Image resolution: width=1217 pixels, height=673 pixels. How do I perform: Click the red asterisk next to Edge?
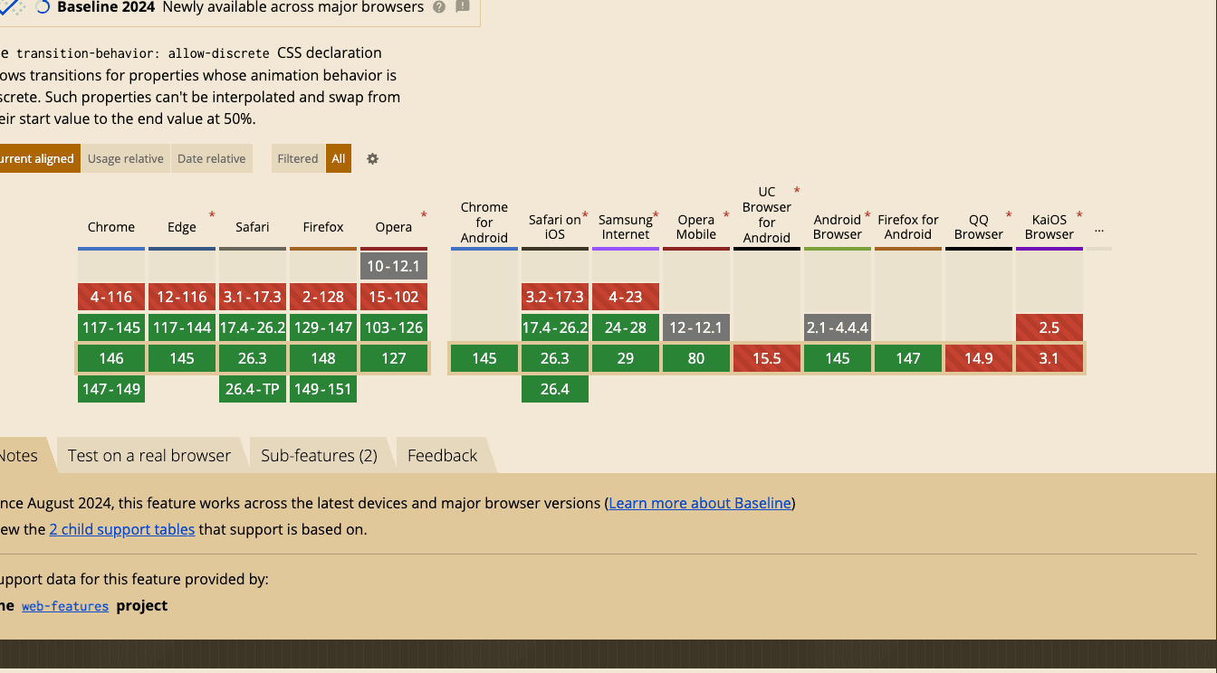pyautogui.click(x=212, y=215)
